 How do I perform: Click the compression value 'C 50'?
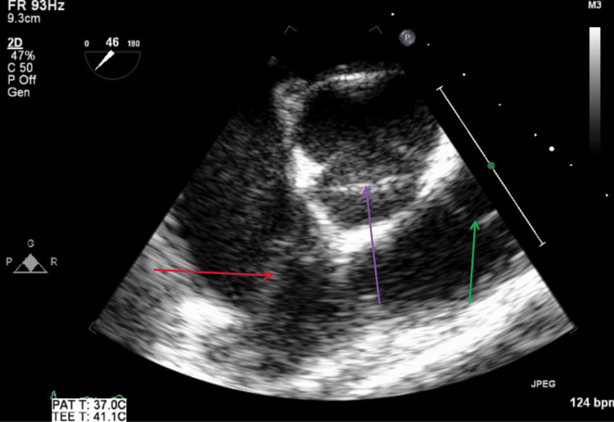tap(20, 68)
